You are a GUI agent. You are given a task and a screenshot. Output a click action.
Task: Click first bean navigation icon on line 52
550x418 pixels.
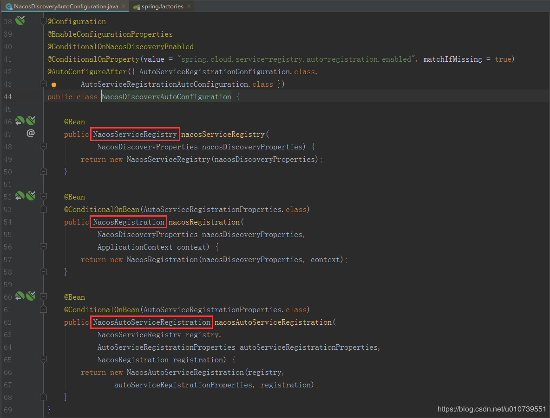[x=20, y=196]
